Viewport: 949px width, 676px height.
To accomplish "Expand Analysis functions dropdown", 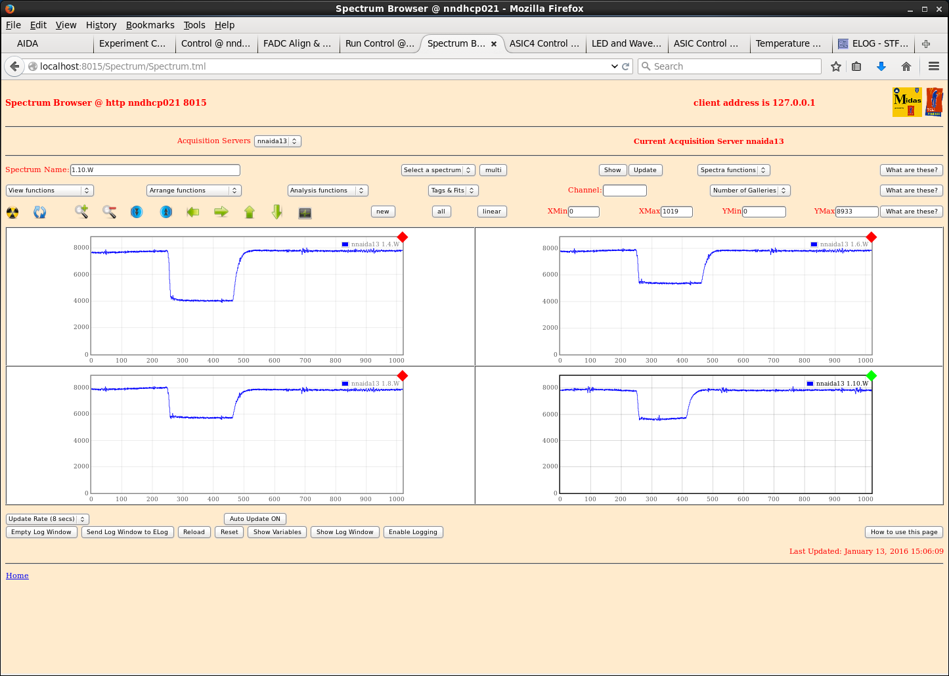I will (x=328, y=191).
